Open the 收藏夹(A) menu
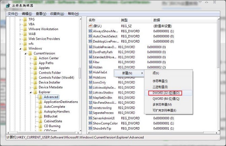 click(57, 14)
